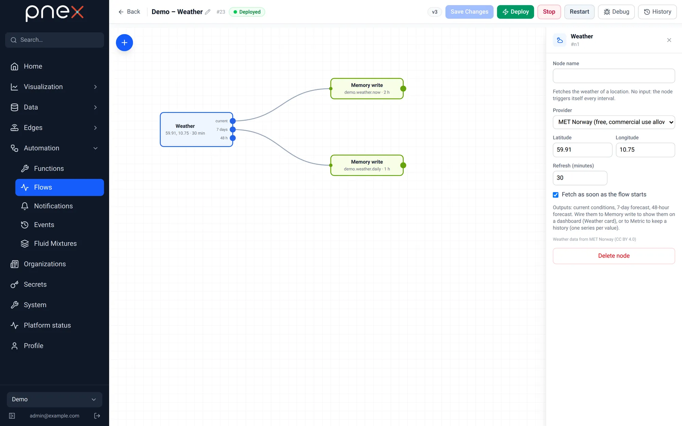Open flow History
This screenshot has height=426, width=682.
pyautogui.click(x=657, y=12)
